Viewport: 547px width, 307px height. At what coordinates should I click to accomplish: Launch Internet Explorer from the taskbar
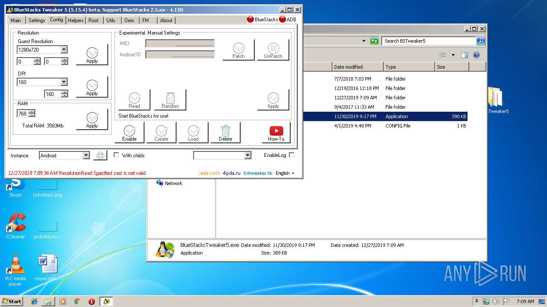point(34,301)
